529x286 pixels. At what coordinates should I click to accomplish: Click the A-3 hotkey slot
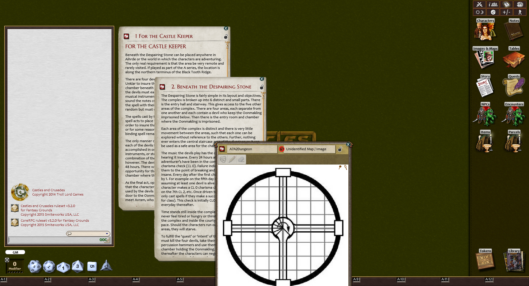91,279
